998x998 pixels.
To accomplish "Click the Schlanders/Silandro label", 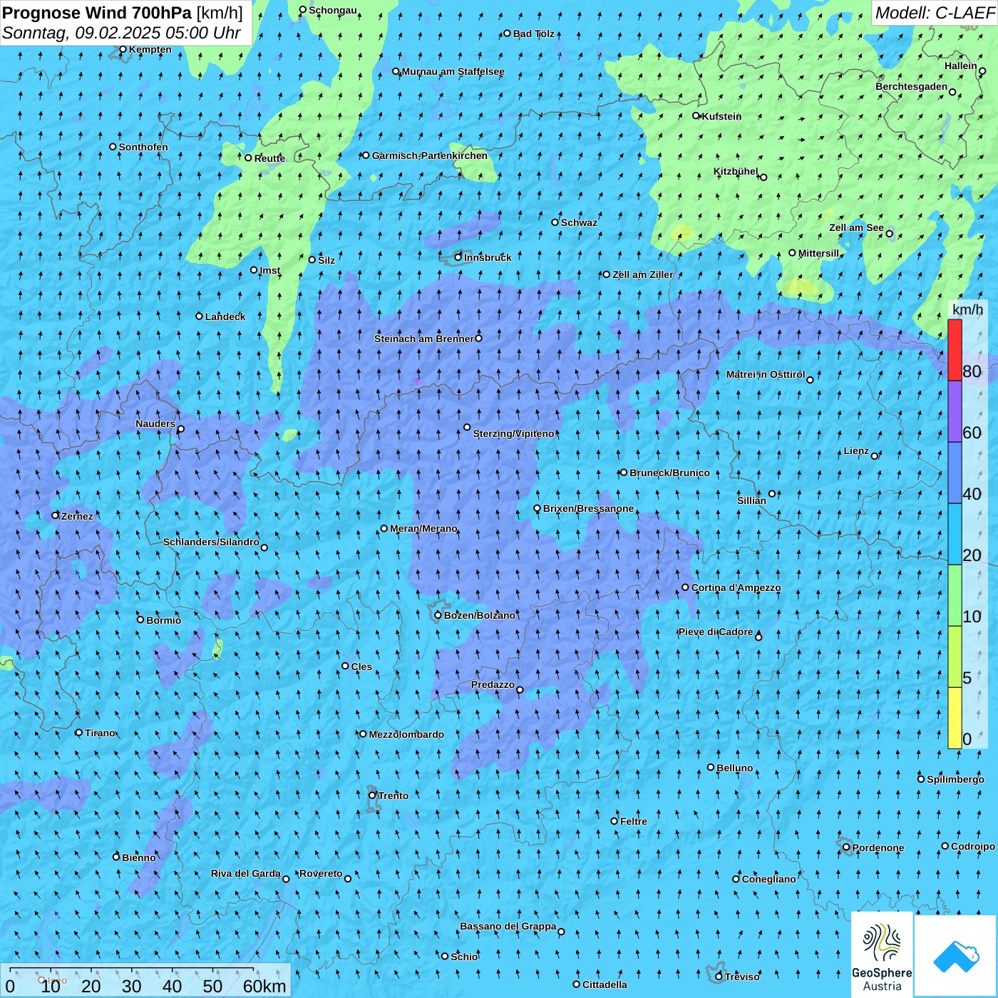I will point(211,542).
